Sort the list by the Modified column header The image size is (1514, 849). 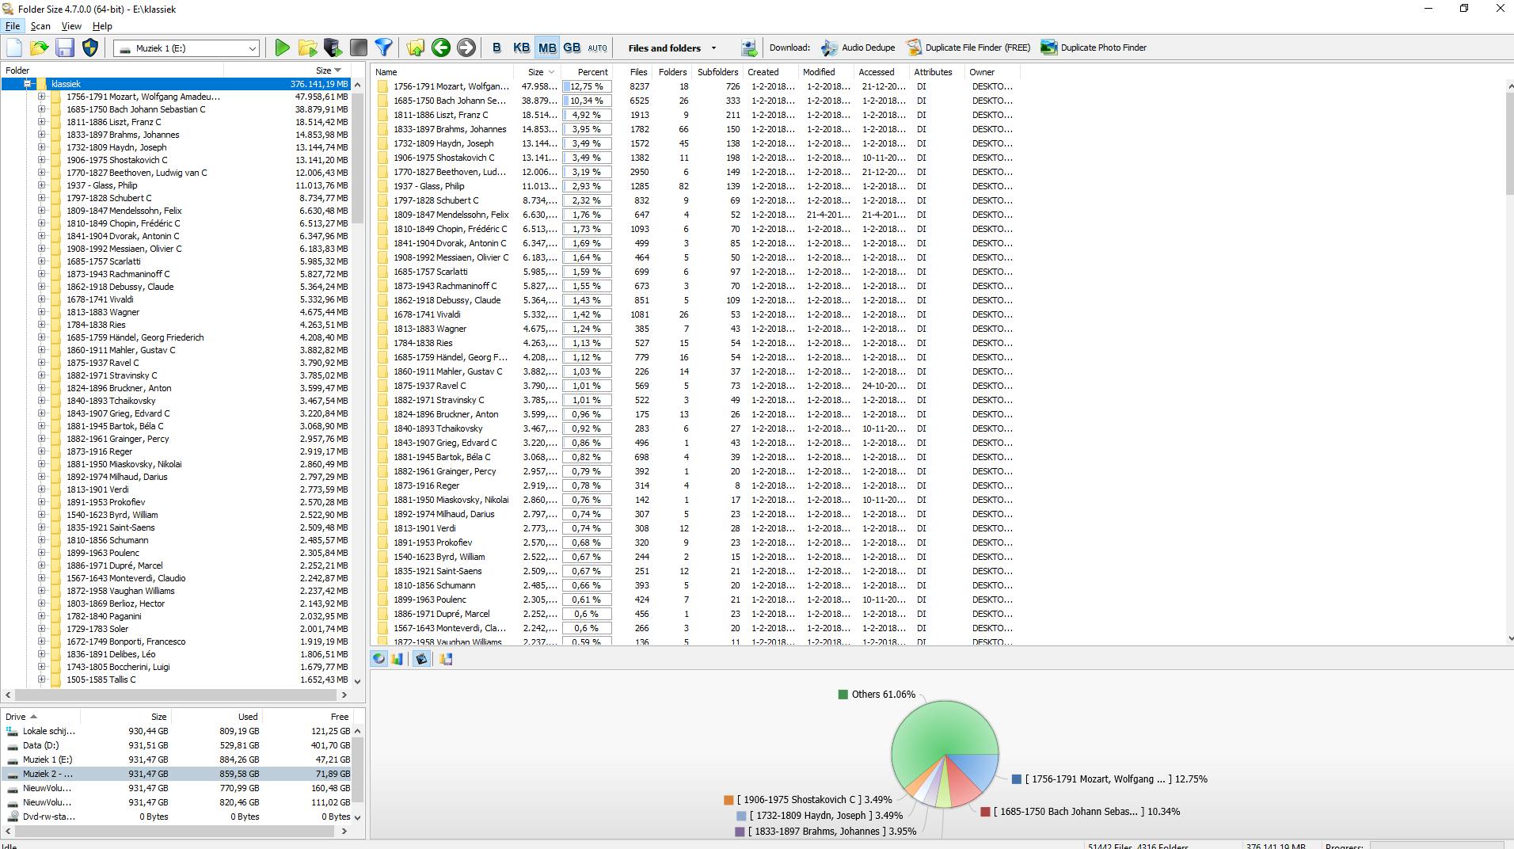[x=826, y=72]
